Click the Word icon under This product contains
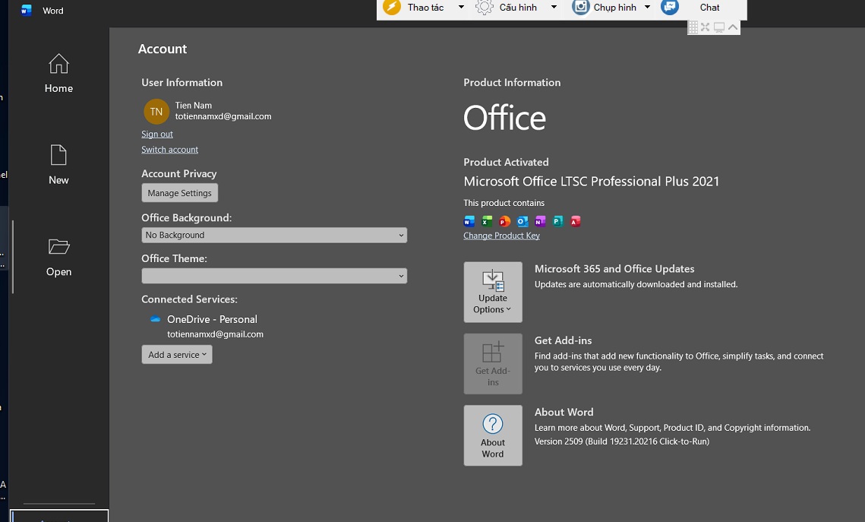865x522 pixels. (x=469, y=221)
